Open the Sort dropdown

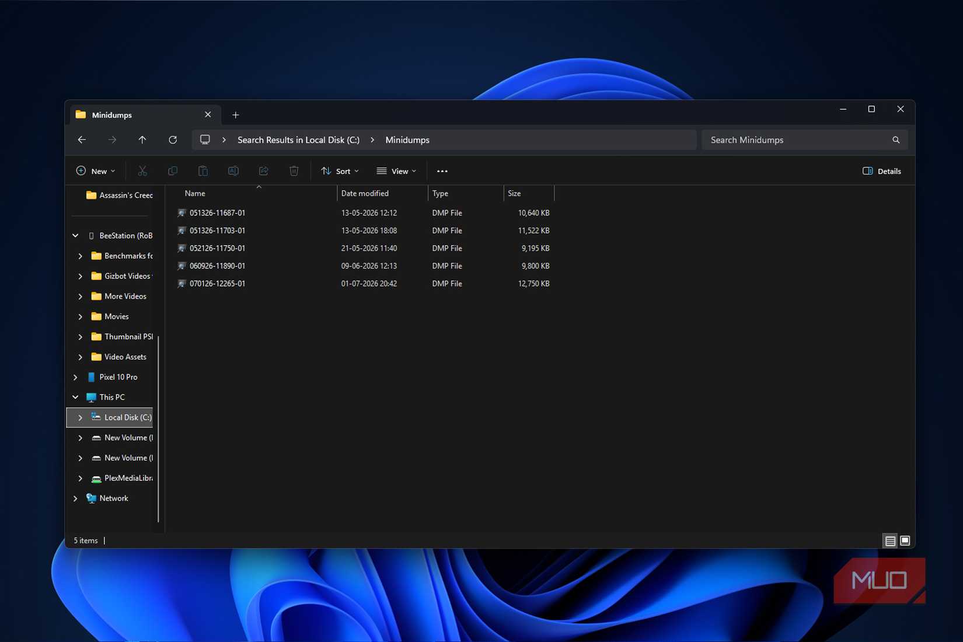click(x=340, y=171)
